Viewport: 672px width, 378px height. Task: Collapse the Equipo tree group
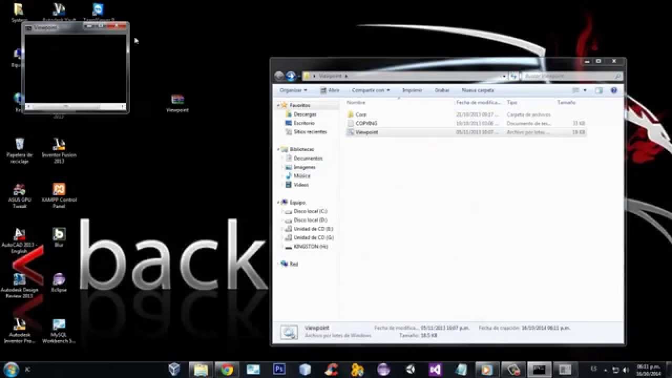pyautogui.click(x=279, y=202)
